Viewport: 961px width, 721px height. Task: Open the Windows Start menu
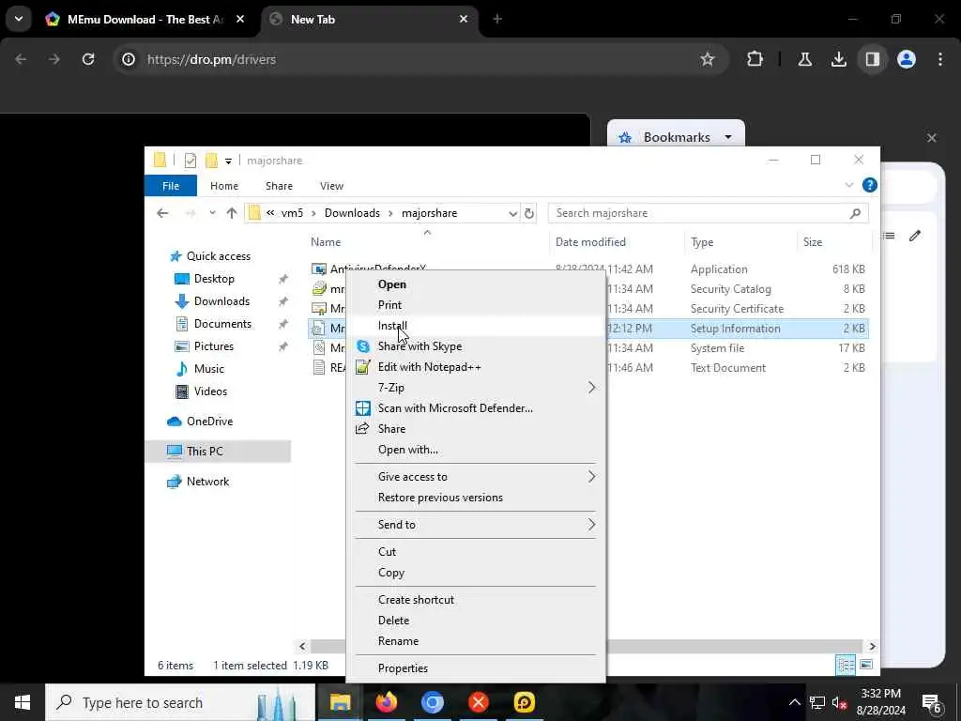(x=23, y=702)
